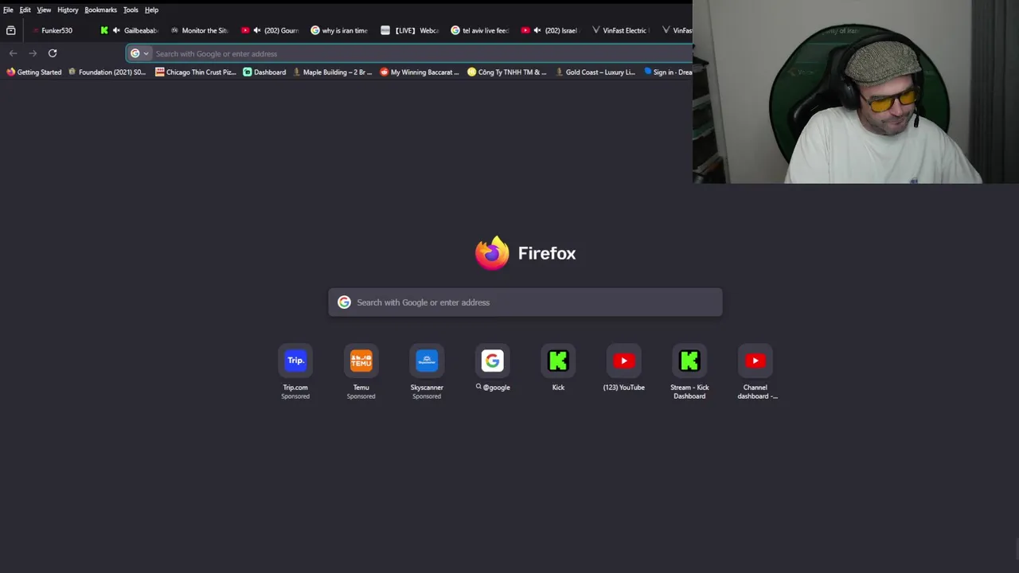Open Getting Started bookmark
The height and width of the screenshot is (573, 1019).
tap(33, 72)
